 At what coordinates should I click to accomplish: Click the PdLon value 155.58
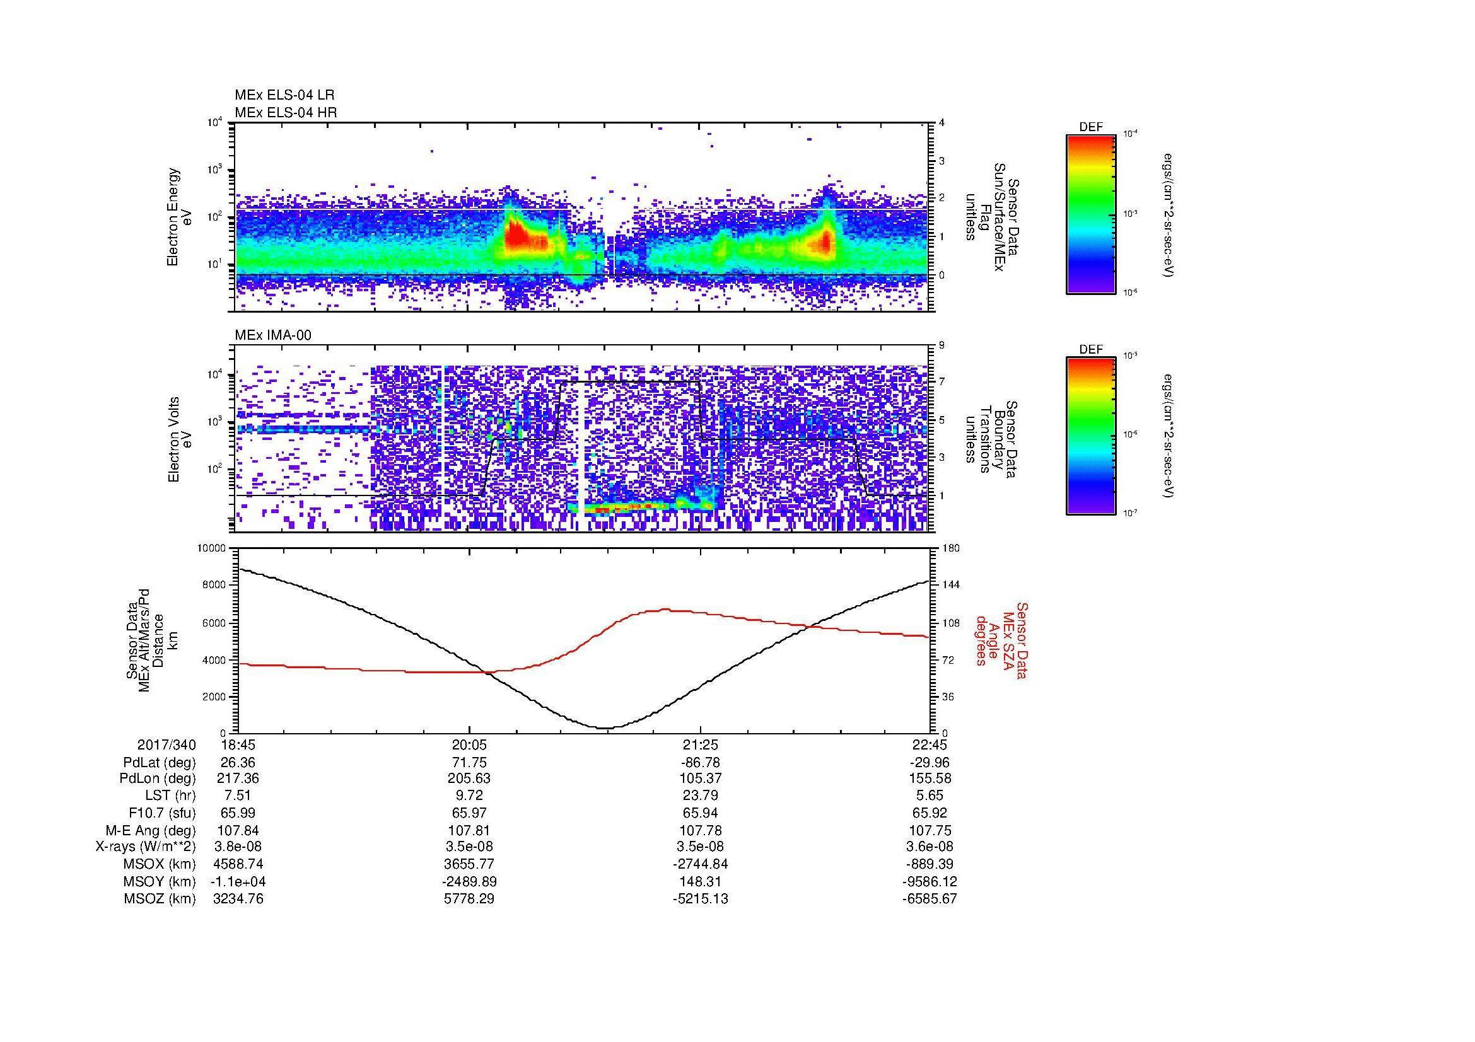point(930,779)
